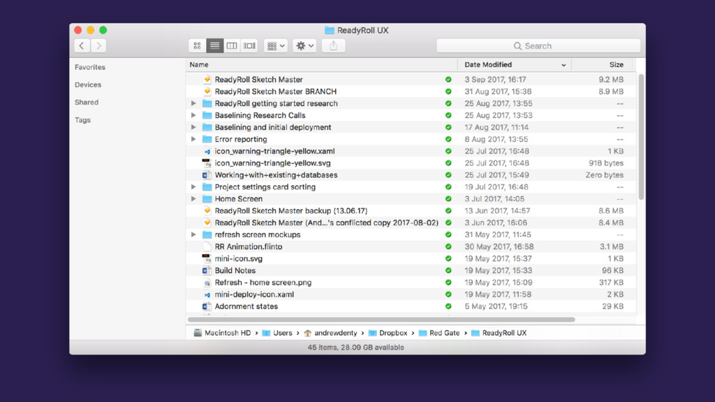715x402 pixels.
Task: Go forward using the right arrow
Action: coord(98,46)
